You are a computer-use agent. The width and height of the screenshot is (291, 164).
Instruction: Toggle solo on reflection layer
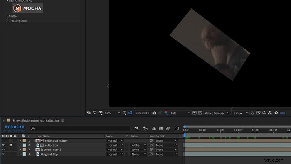point(11,145)
